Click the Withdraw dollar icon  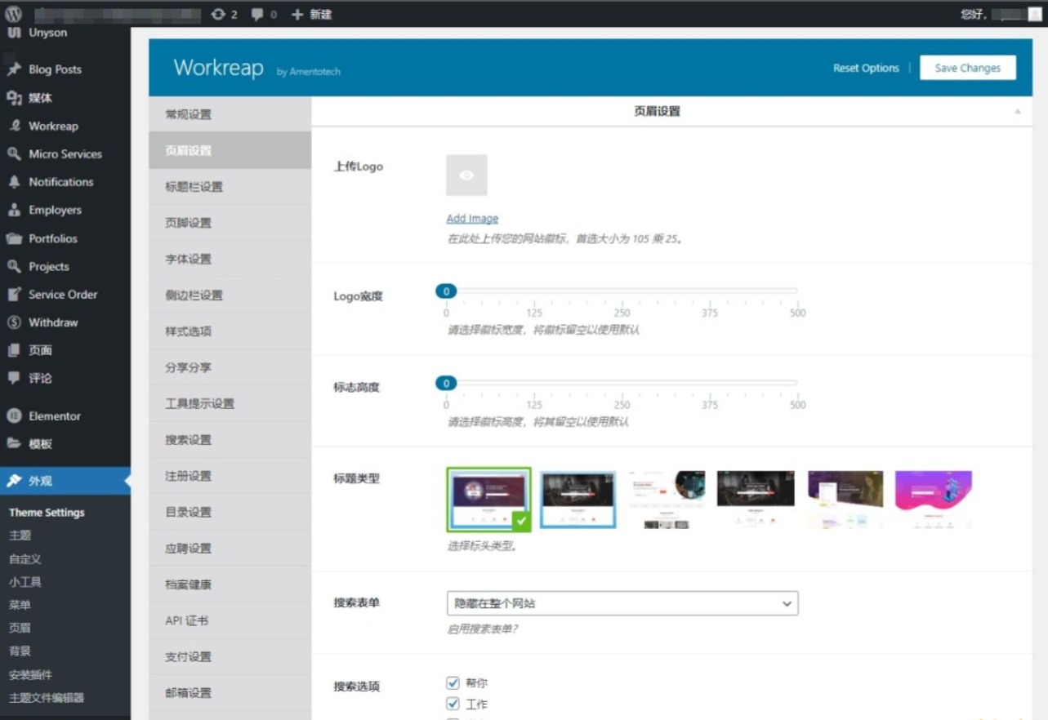pos(14,322)
